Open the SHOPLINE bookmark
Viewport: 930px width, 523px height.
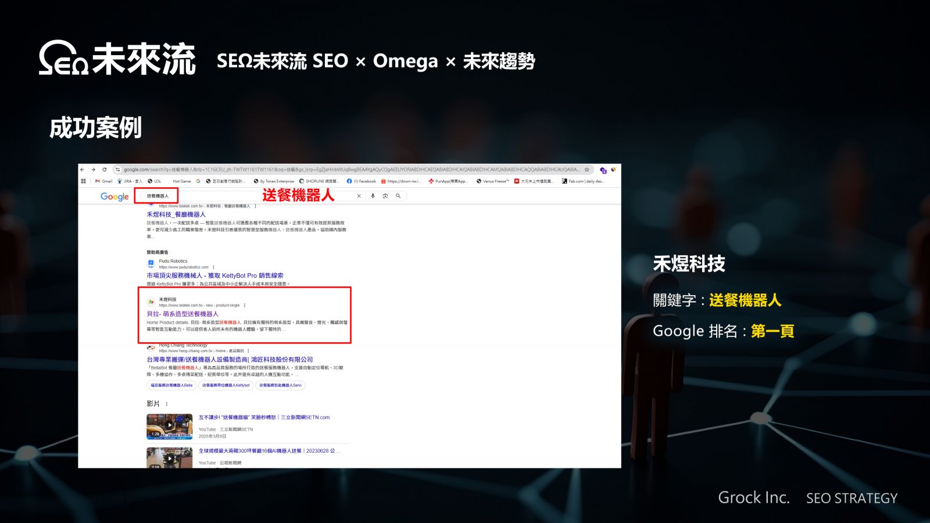click(319, 181)
